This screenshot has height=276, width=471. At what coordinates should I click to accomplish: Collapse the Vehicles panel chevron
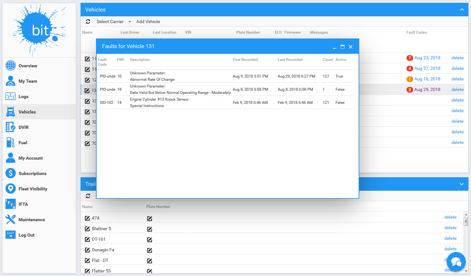(462, 10)
